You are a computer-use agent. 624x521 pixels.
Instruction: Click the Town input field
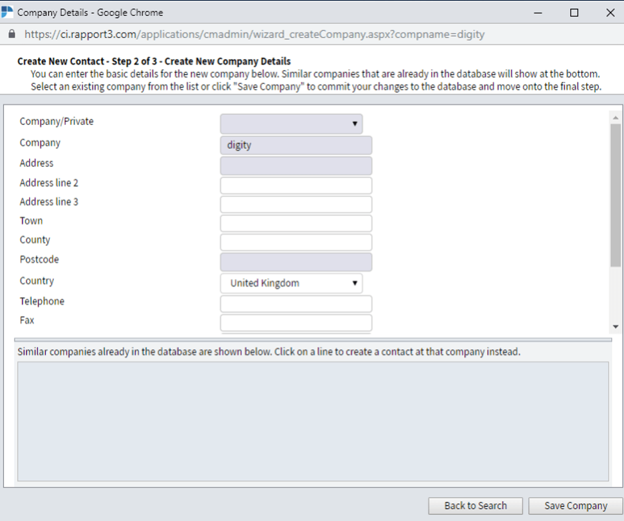pos(296,223)
